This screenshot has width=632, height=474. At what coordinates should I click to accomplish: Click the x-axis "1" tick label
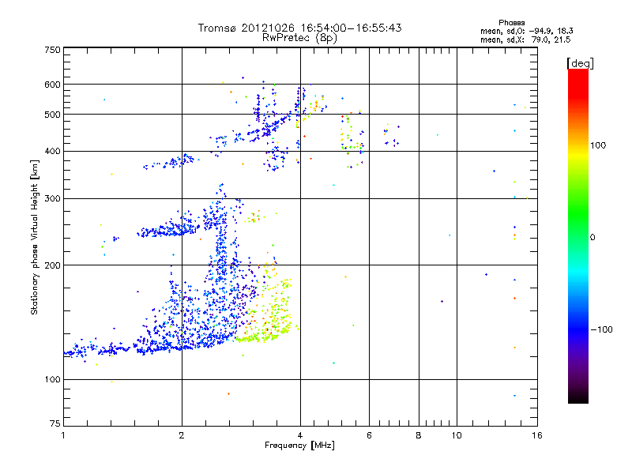[63, 435]
